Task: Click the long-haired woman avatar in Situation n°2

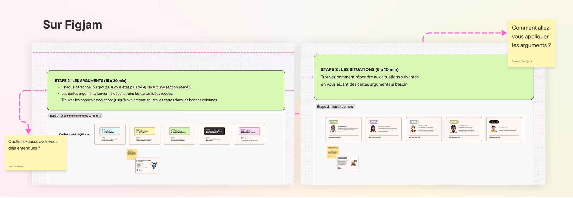Action: pos(373,129)
